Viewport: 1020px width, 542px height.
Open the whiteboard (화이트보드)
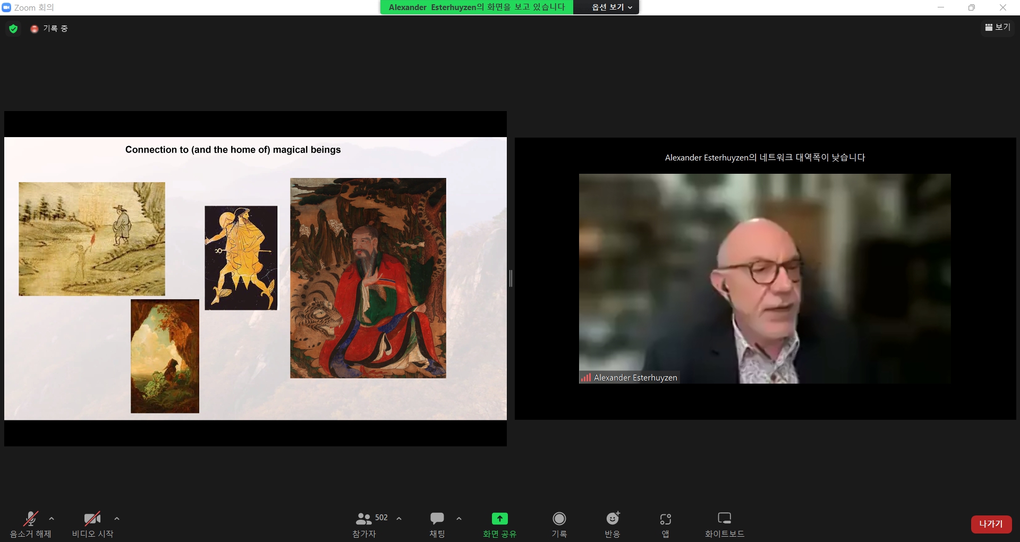[725, 524]
